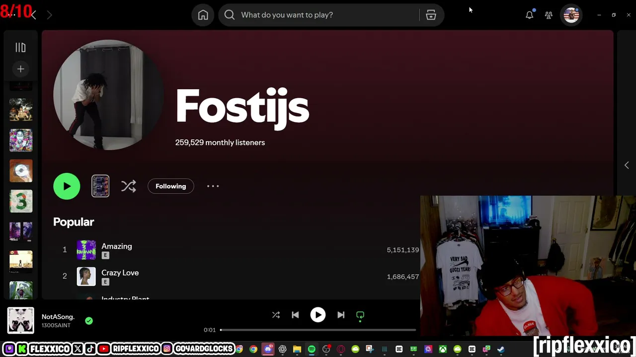636x357 pixels.
Task: Toggle the green saved checkmark for NotASong.
Action: pos(89,321)
